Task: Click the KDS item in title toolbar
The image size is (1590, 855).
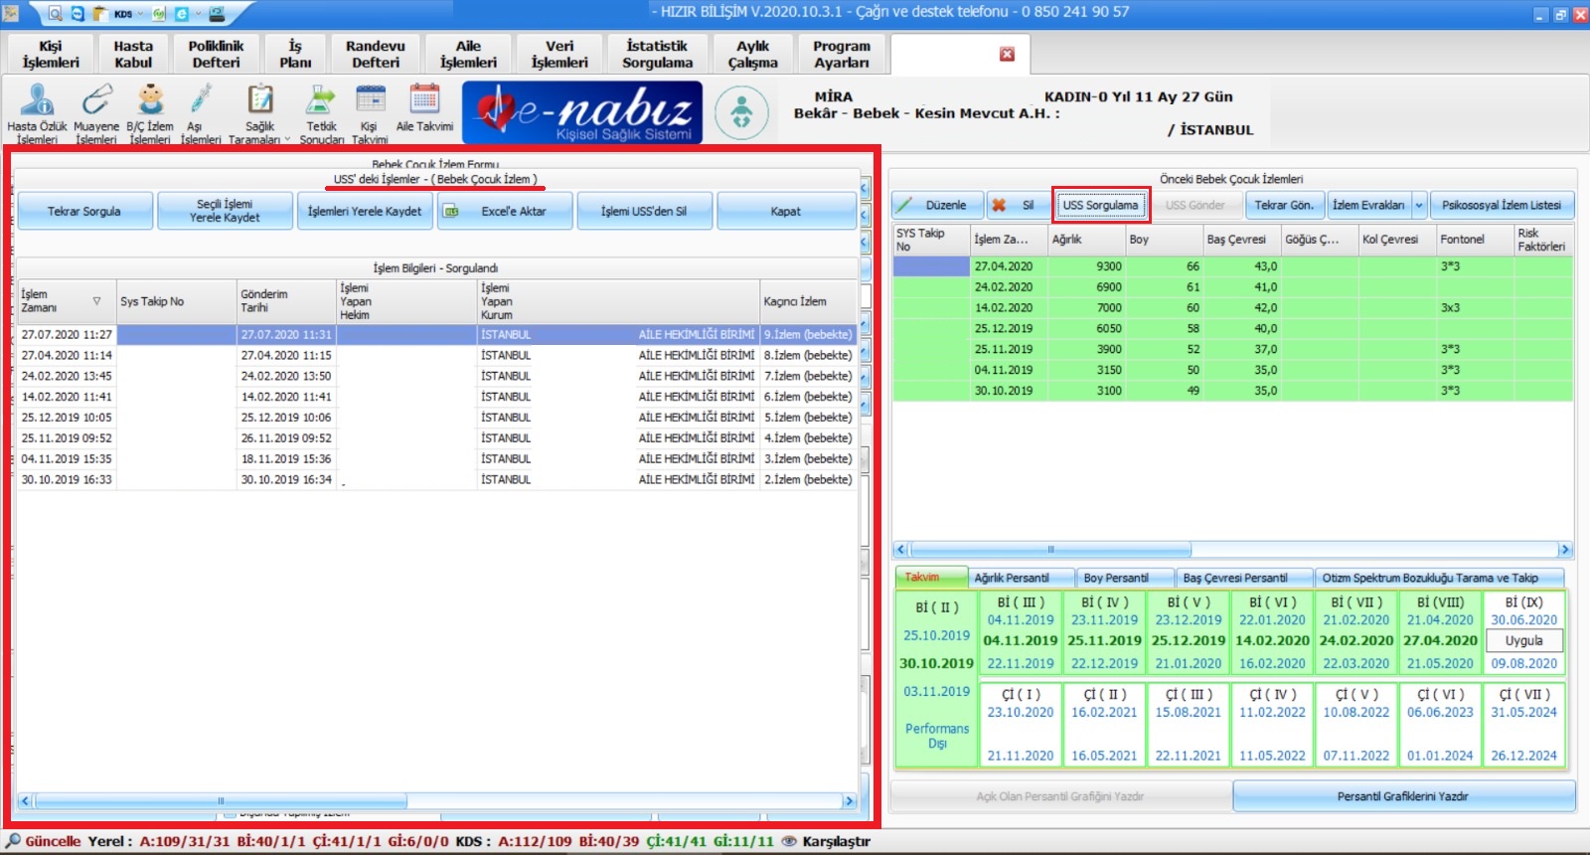Action: click(x=123, y=14)
